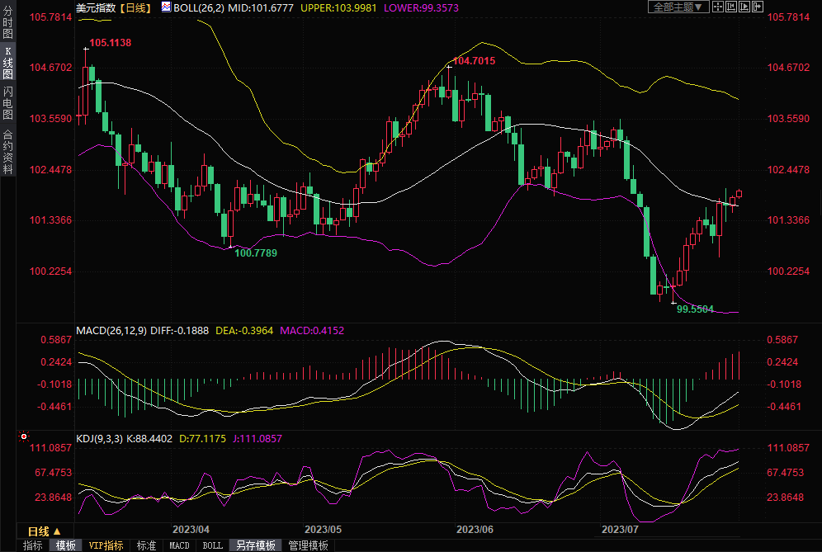Viewport: 822px width, 552px height.
Task: Click the 另存模板 save template button
Action: pyautogui.click(x=255, y=545)
